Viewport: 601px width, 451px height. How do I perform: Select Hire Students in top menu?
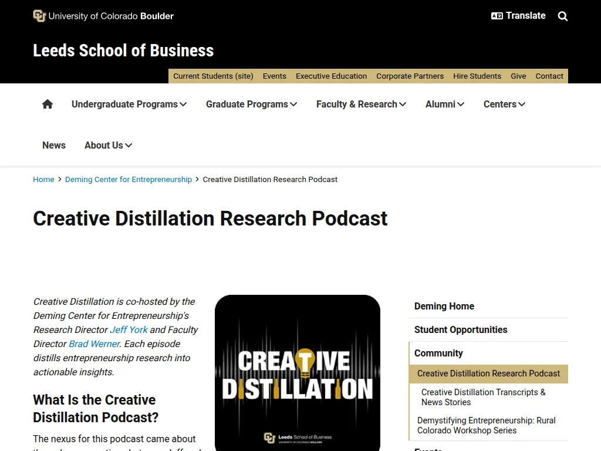477,76
